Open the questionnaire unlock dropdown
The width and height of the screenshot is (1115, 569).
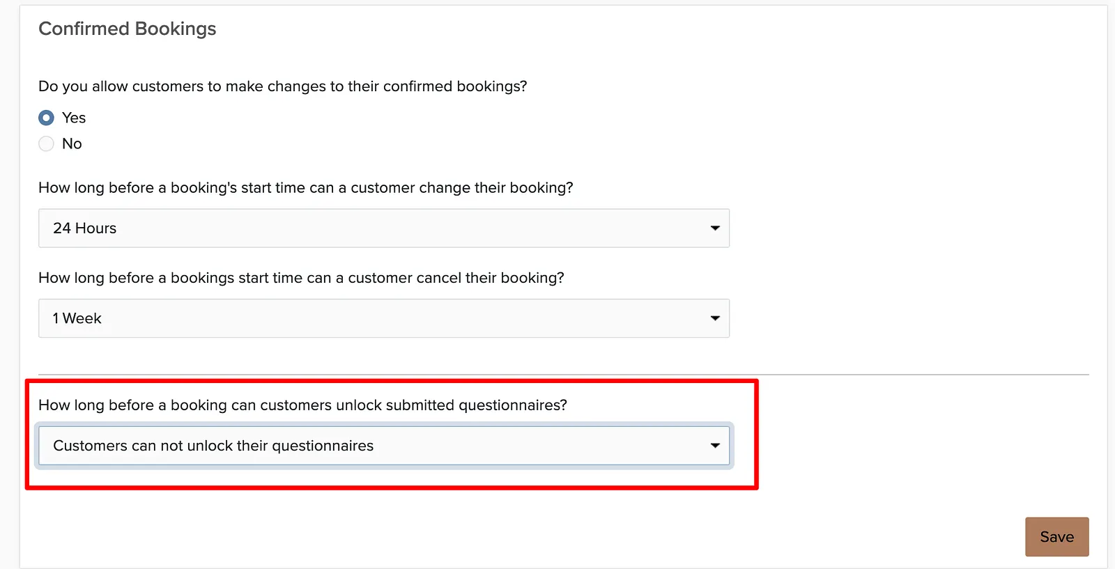coord(384,446)
